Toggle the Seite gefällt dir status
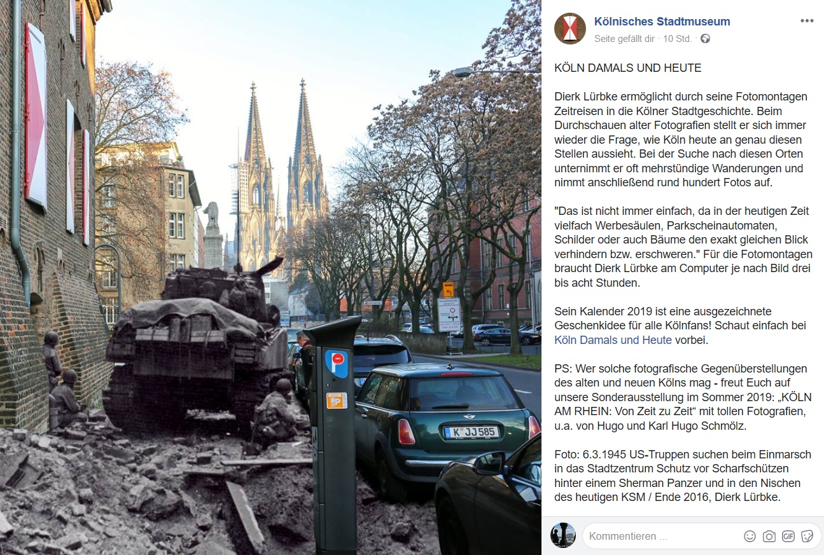Viewport: 824px width, 555px height. (x=624, y=39)
